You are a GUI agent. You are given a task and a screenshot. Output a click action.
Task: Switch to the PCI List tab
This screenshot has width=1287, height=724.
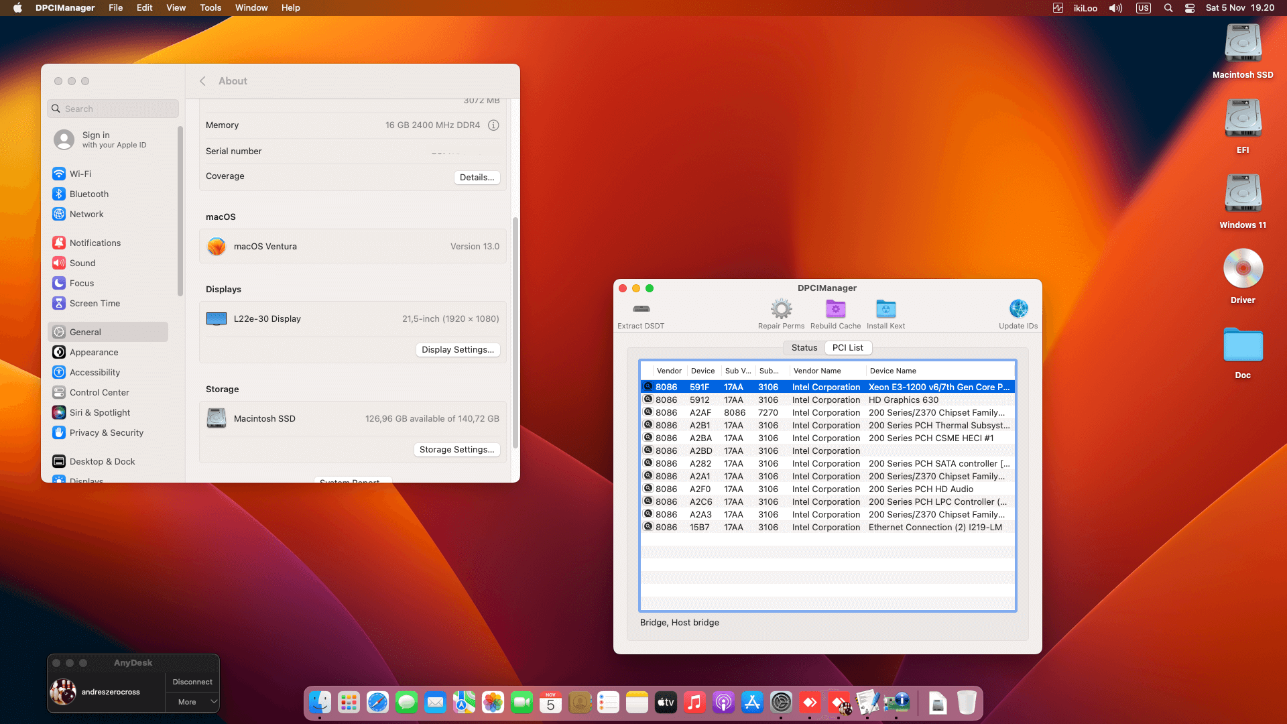point(848,347)
